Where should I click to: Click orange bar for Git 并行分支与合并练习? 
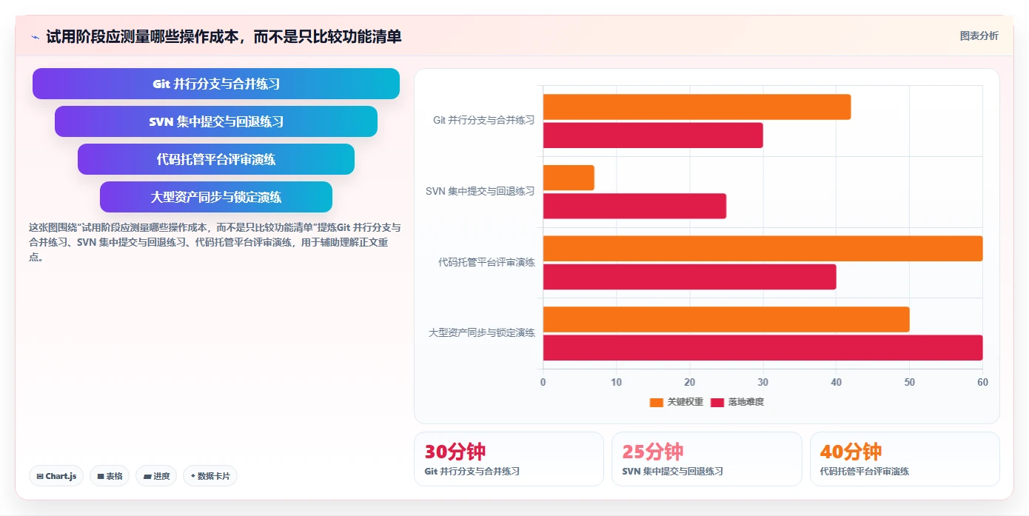coord(697,107)
